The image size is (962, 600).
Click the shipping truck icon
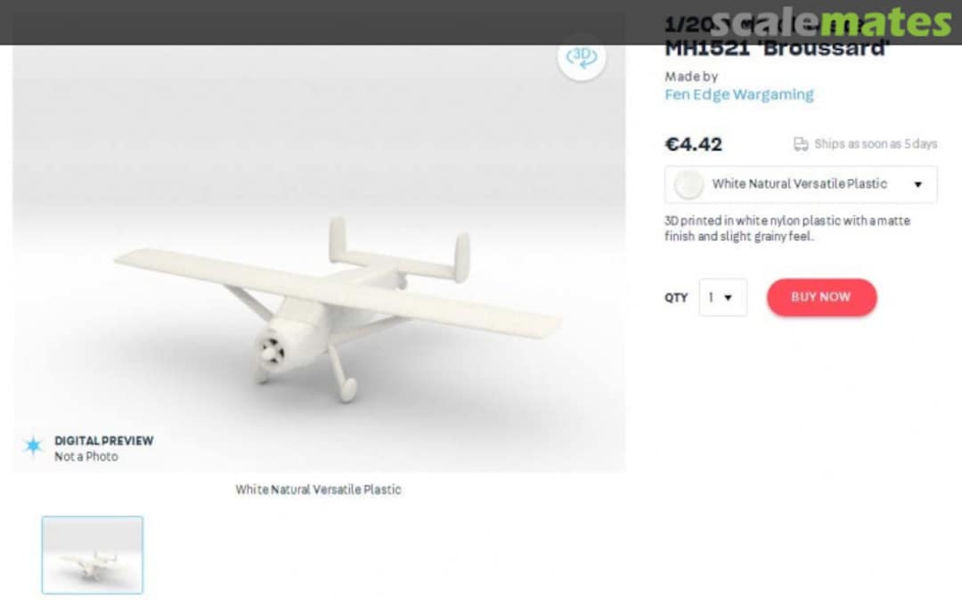801,144
